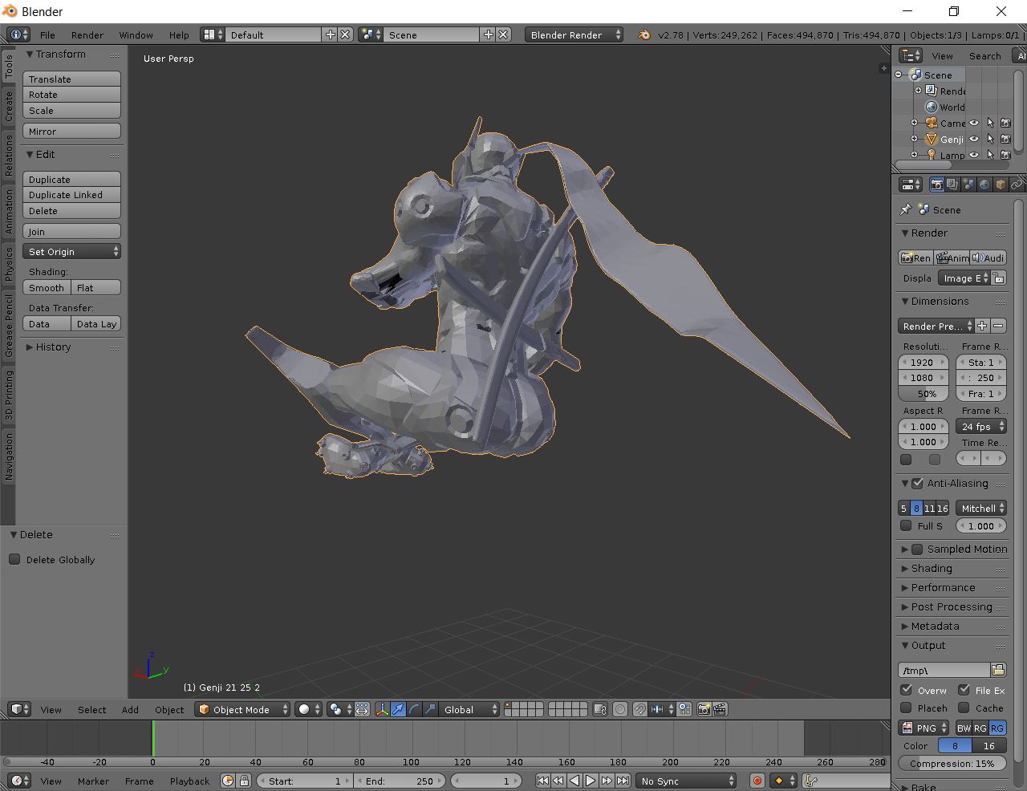This screenshot has width=1027, height=791.
Task: Jump to the last frame
Action: 623,781
